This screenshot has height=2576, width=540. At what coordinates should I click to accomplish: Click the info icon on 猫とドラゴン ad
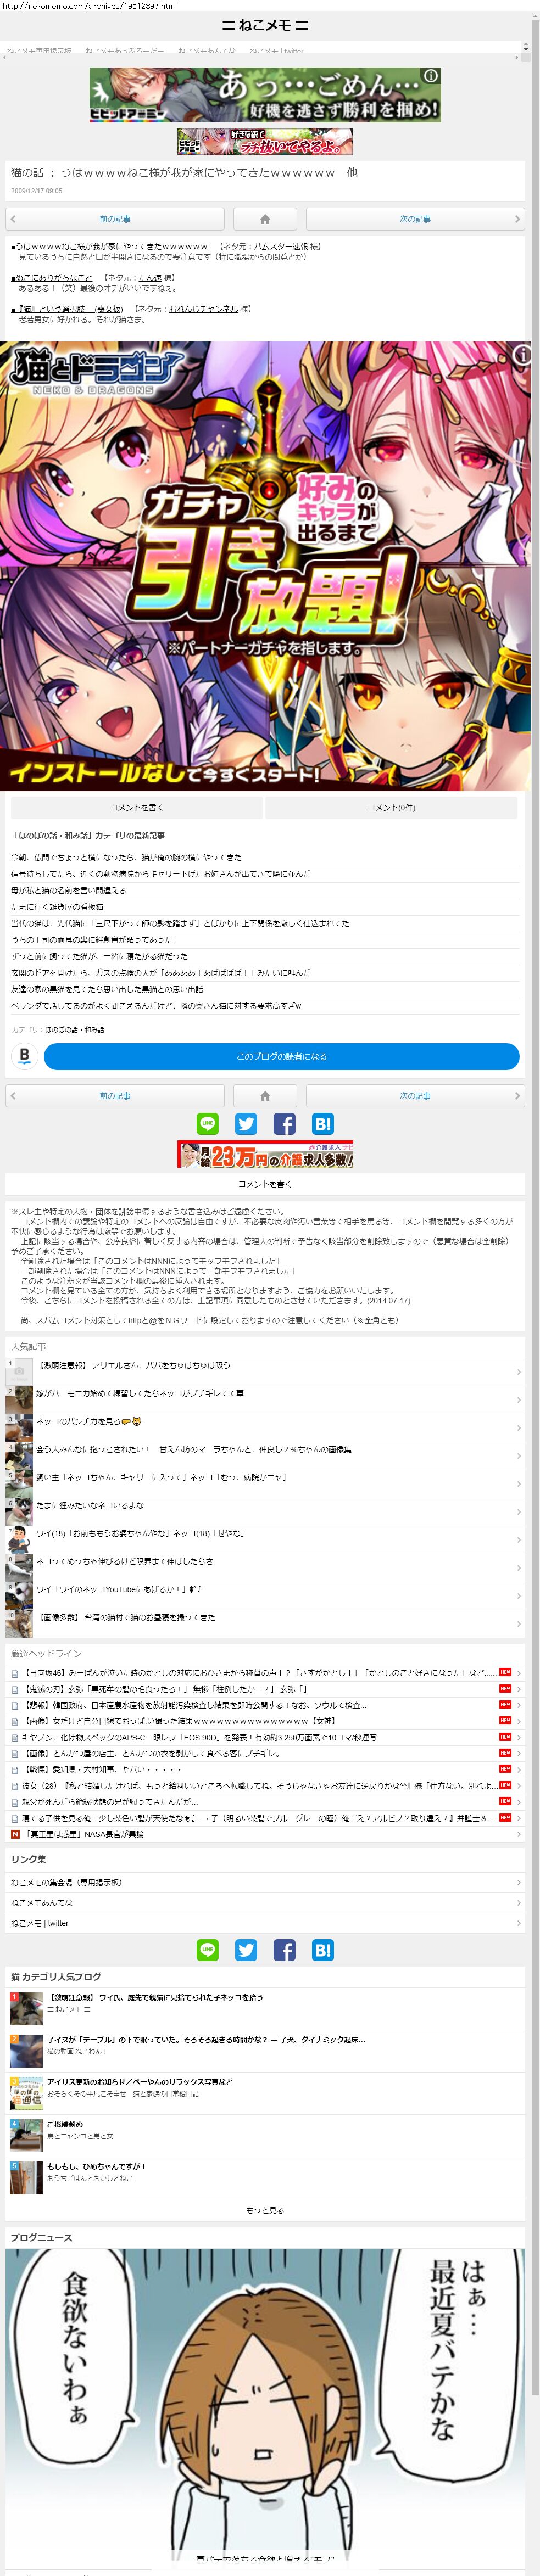520,354
